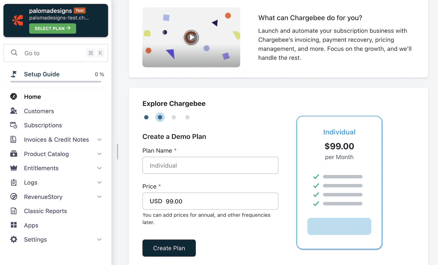The height and width of the screenshot is (265, 438).
Task: Open the RevenueStory analytics icon
Action: (13, 196)
